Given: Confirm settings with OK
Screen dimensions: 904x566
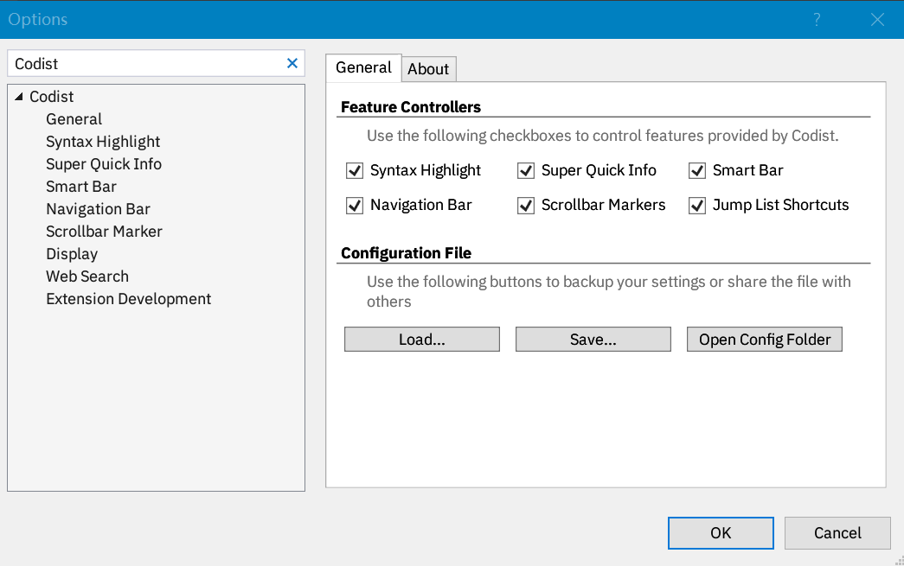Looking at the screenshot, I should (720, 532).
